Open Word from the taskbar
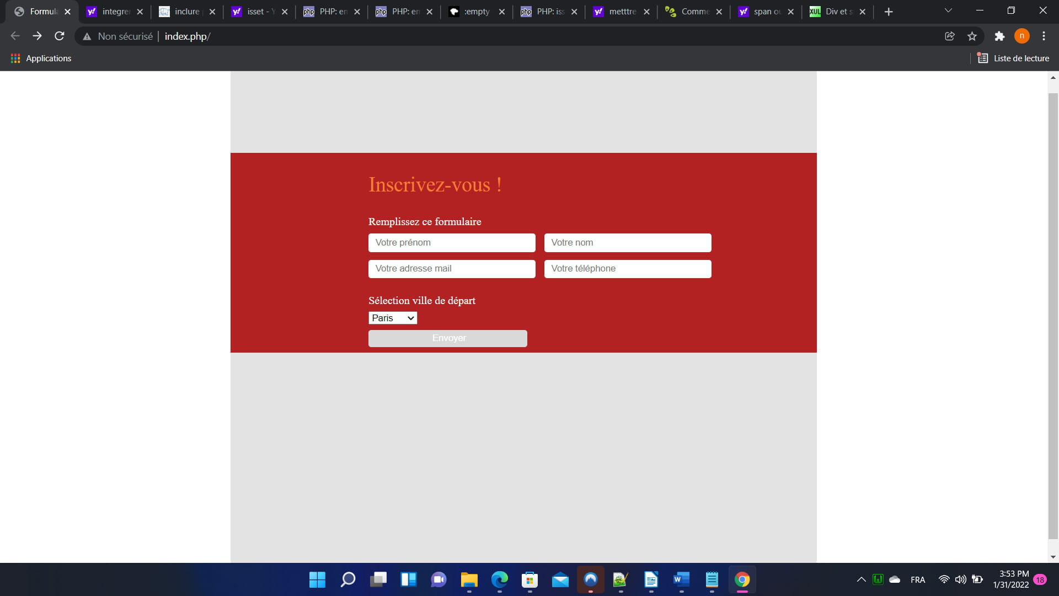 click(x=681, y=579)
